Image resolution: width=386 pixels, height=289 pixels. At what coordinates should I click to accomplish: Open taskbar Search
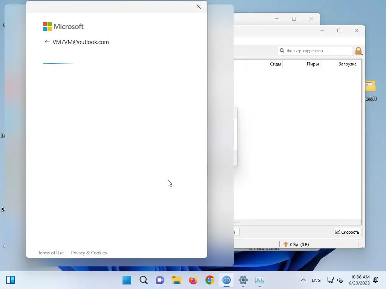144,280
